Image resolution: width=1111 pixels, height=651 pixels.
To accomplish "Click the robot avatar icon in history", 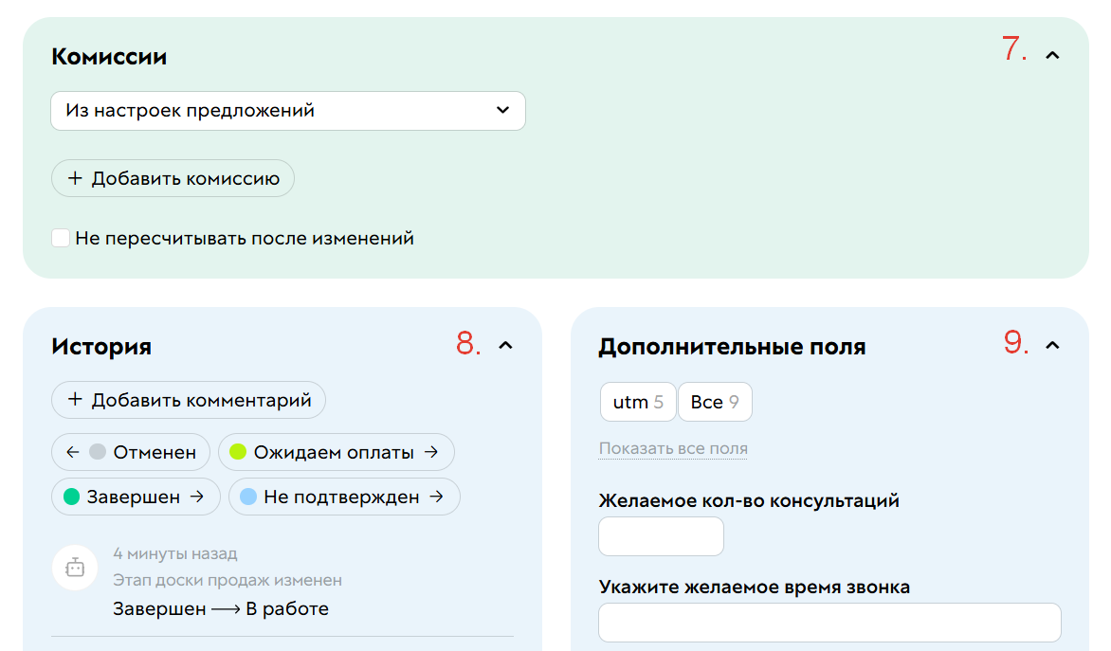I will tap(74, 568).
